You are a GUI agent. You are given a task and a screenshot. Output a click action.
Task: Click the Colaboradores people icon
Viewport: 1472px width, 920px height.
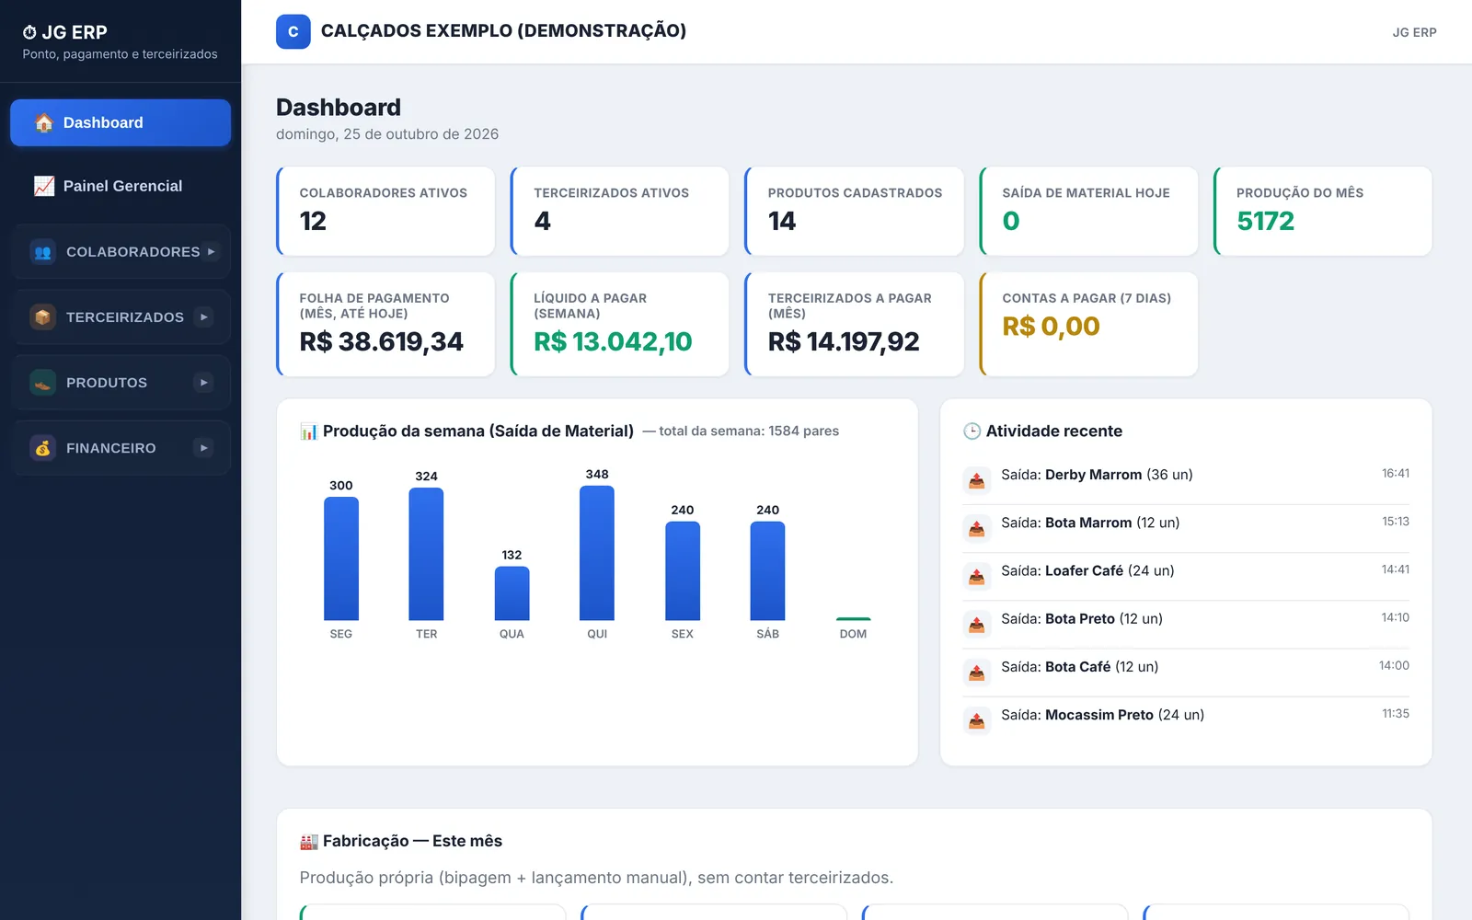[42, 251]
